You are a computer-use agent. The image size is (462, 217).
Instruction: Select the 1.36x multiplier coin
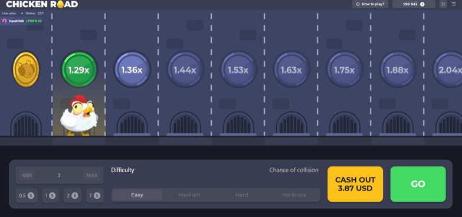coord(132,70)
